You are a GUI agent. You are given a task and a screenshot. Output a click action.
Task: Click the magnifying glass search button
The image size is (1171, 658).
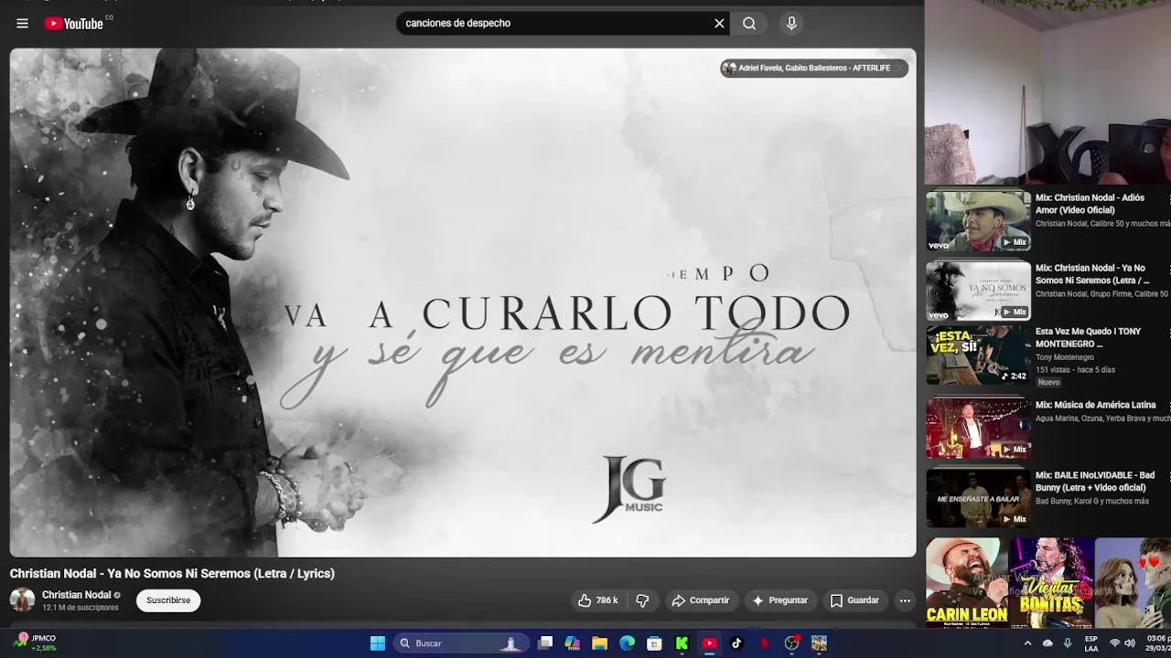point(749,24)
